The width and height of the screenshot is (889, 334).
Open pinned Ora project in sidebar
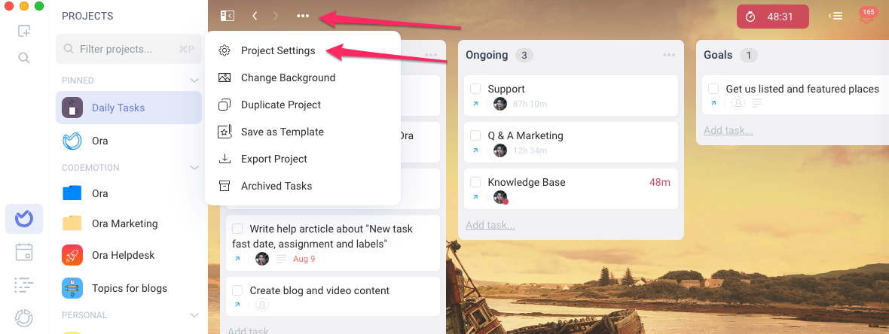tap(129, 141)
